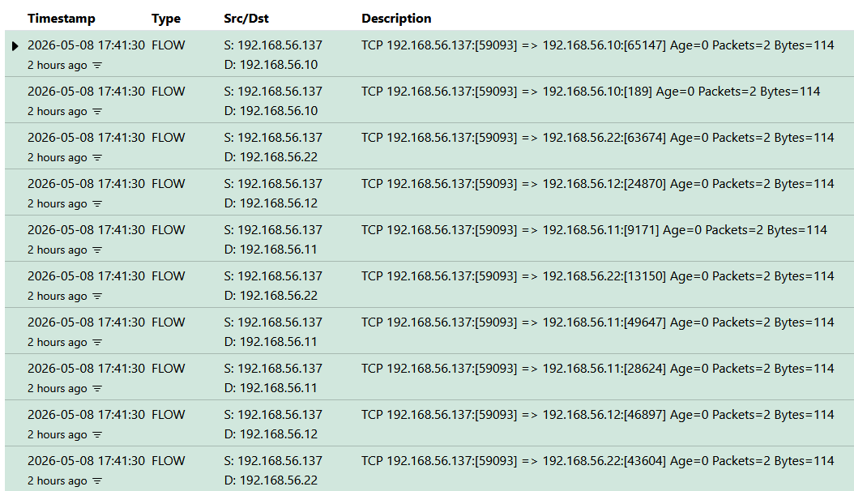Click FLOW type in port 49647 row
This screenshot has height=491, width=854.
click(x=169, y=322)
